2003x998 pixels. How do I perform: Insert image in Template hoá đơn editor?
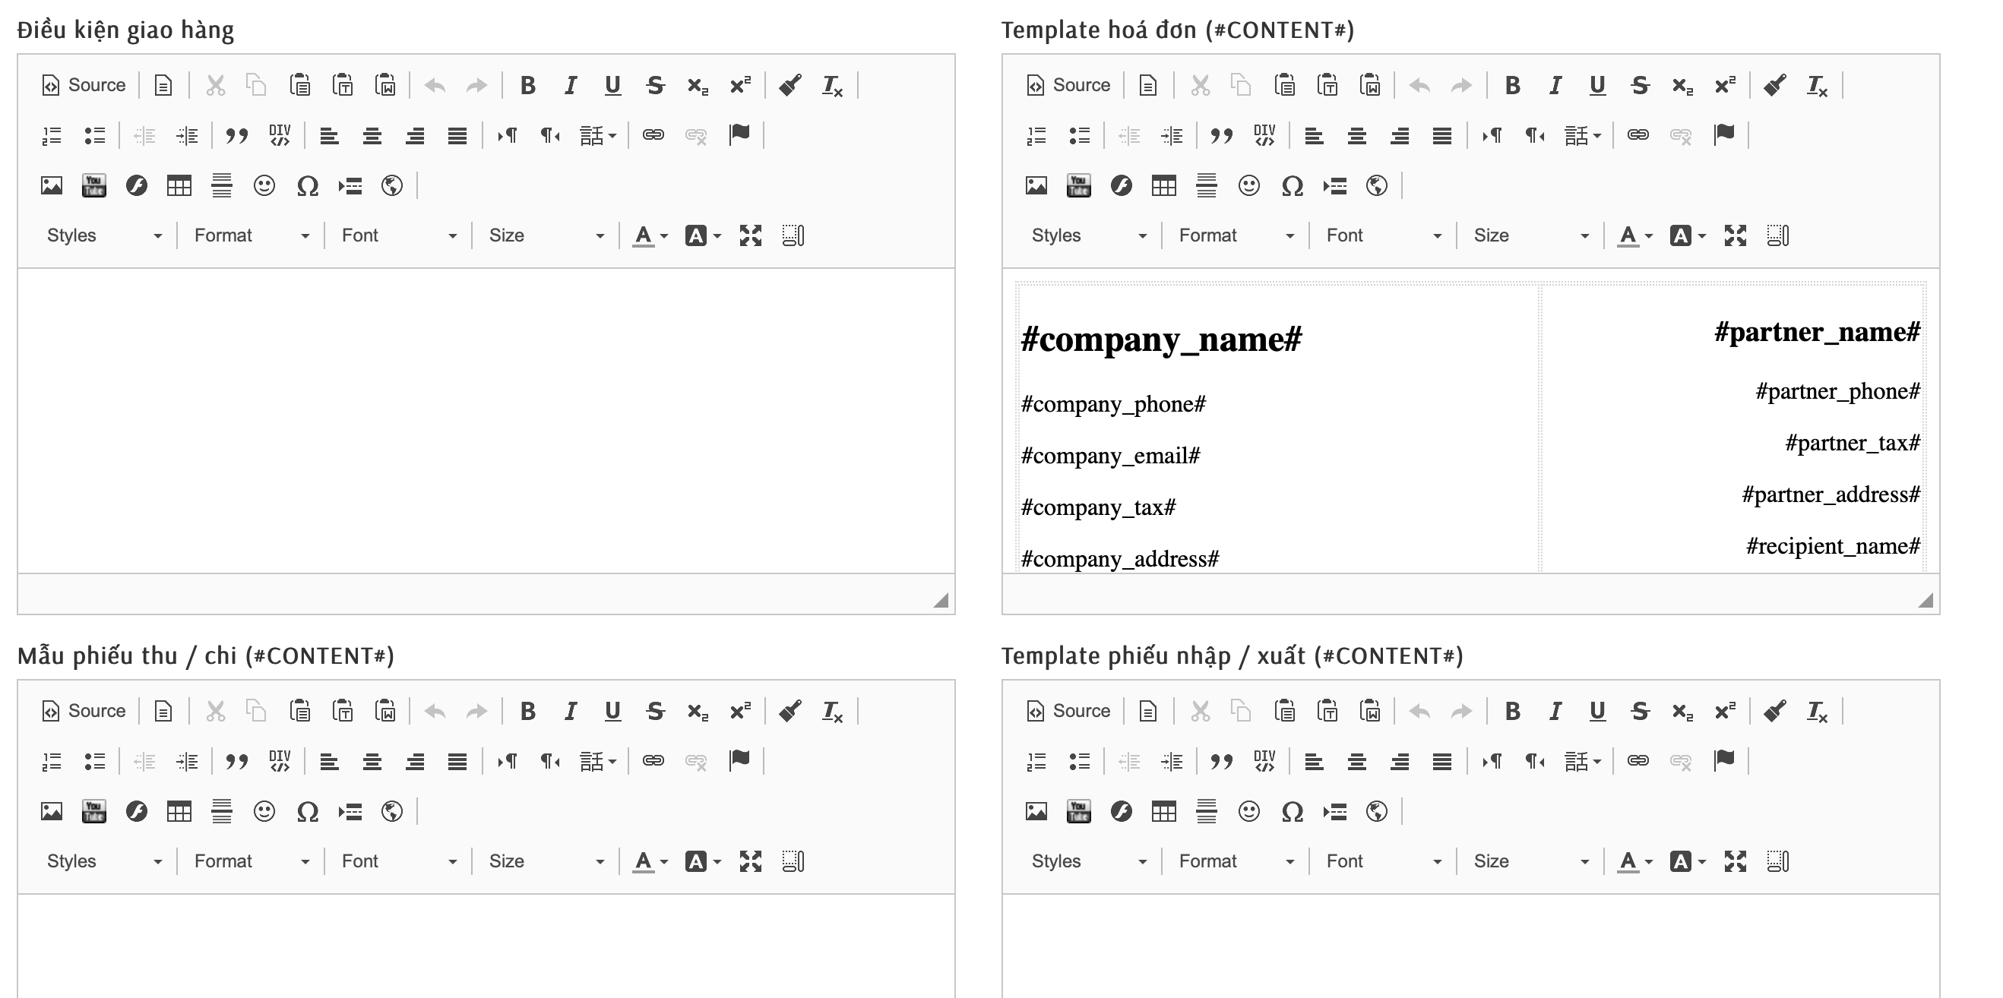pyautogui.click(x=1036, y=186)
